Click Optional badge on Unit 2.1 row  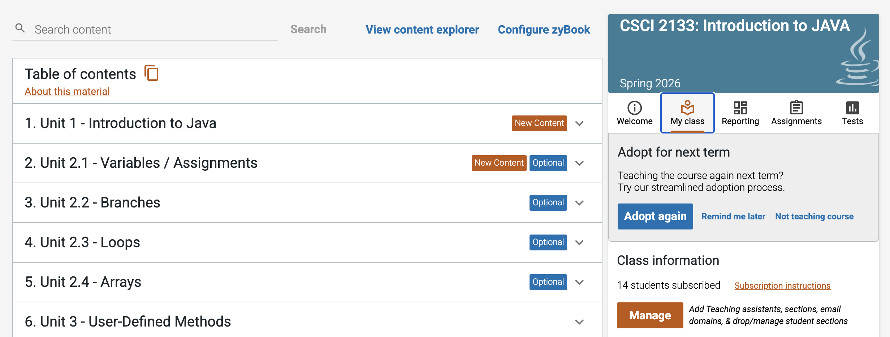[548, 163]
